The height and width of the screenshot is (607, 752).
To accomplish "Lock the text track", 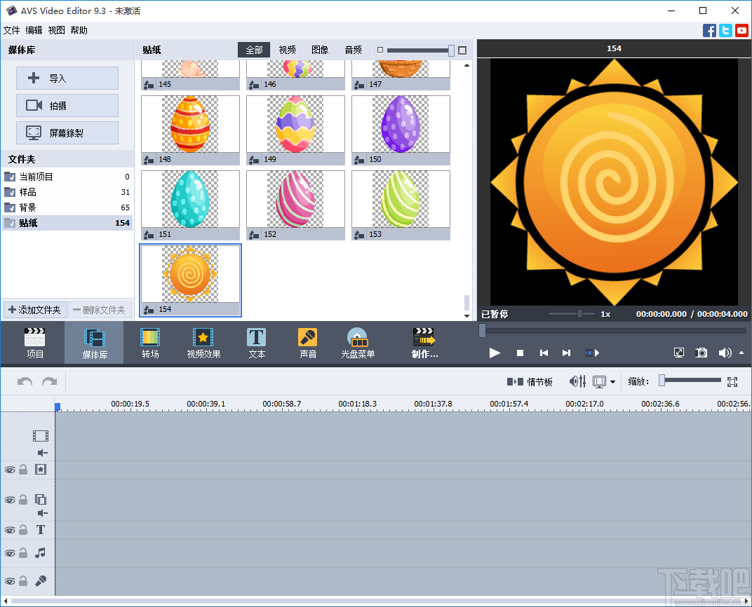I will click(x=23, y=530).
